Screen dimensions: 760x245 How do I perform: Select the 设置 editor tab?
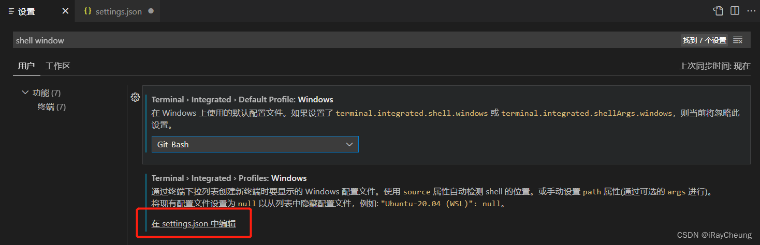coord(27,11)
